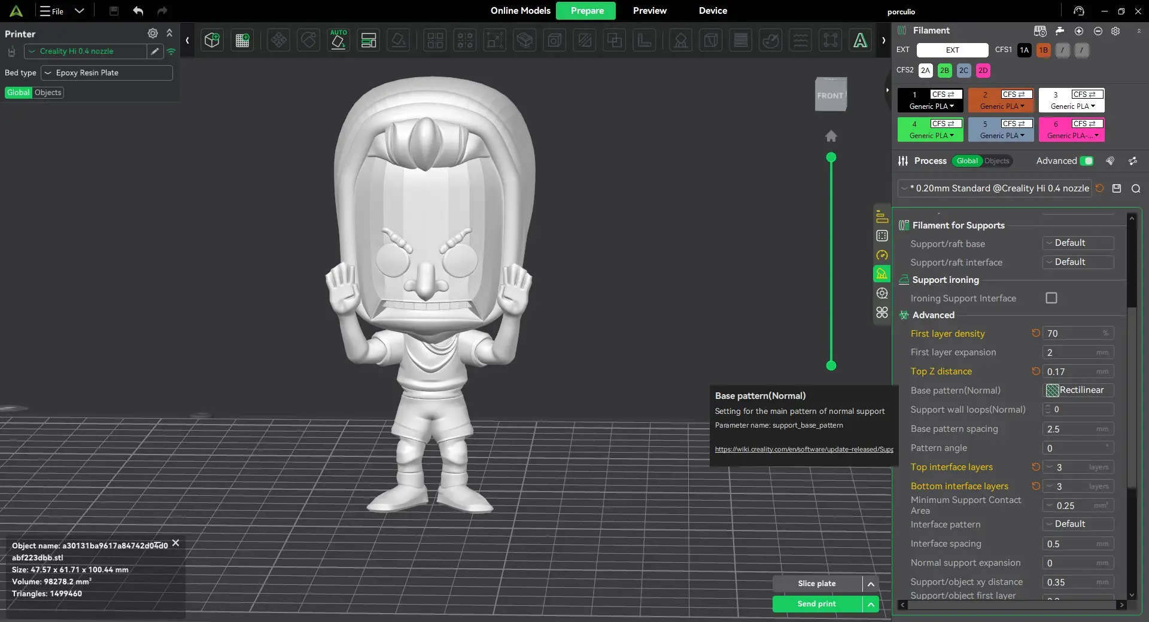Open printer settings gear icon
This screenshot has width=1149, height=622.
tap(153, 33)
